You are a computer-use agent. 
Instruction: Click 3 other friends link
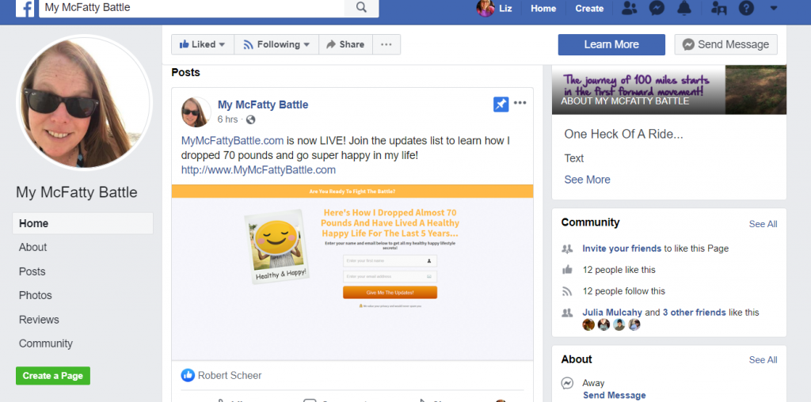point(694,312)
